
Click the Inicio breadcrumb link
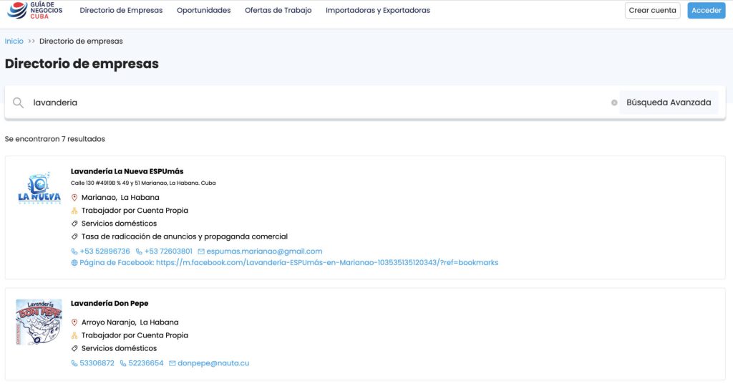(14, 42)
